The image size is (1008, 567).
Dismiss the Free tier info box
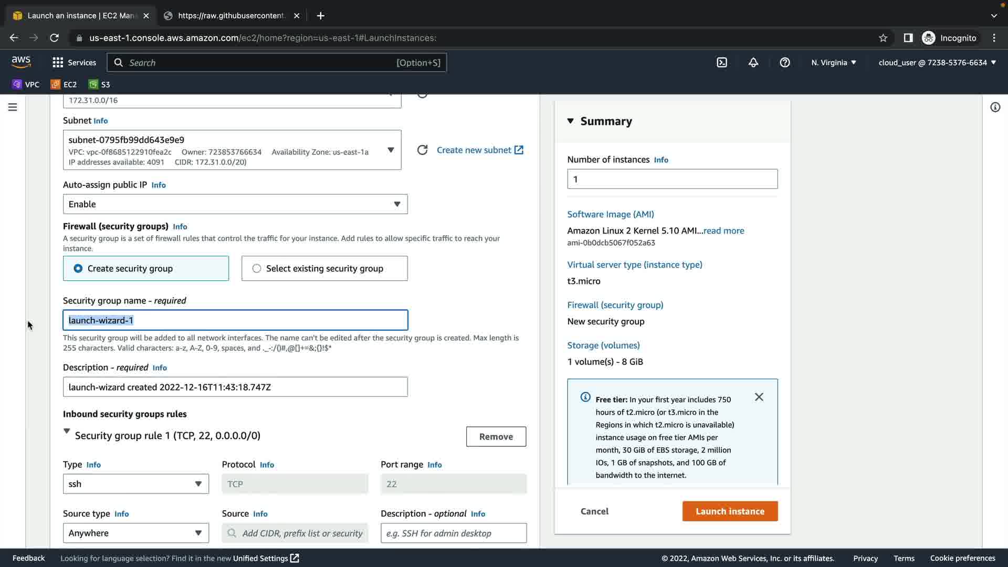pyautogui.click(x=759, y=397)
